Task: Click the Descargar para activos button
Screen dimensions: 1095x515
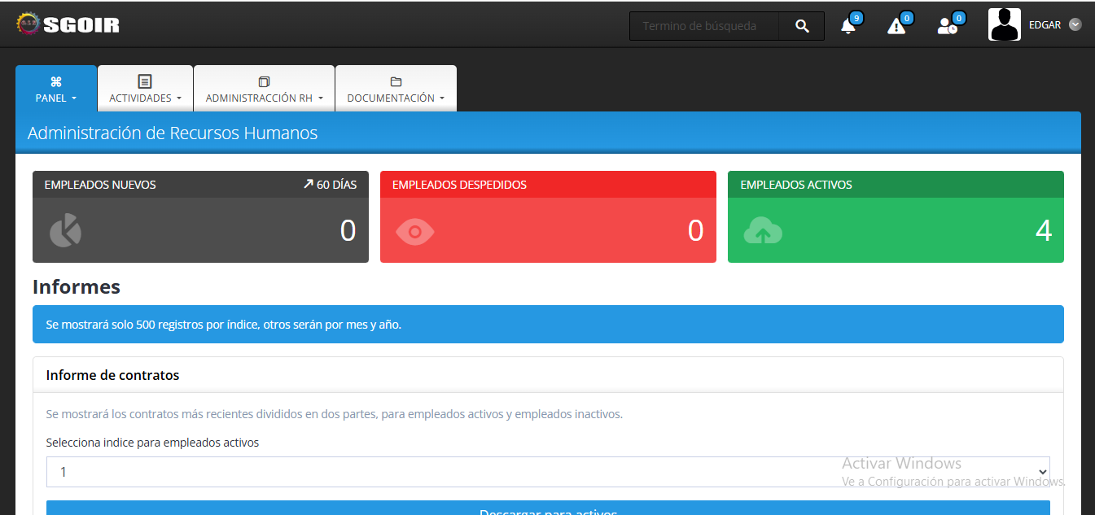Action: pos(547,509)
